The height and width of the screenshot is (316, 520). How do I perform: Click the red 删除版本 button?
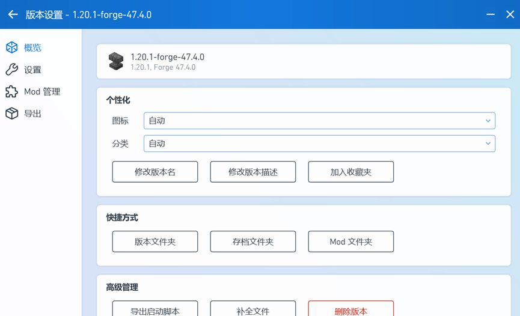[x=351, y=309]
